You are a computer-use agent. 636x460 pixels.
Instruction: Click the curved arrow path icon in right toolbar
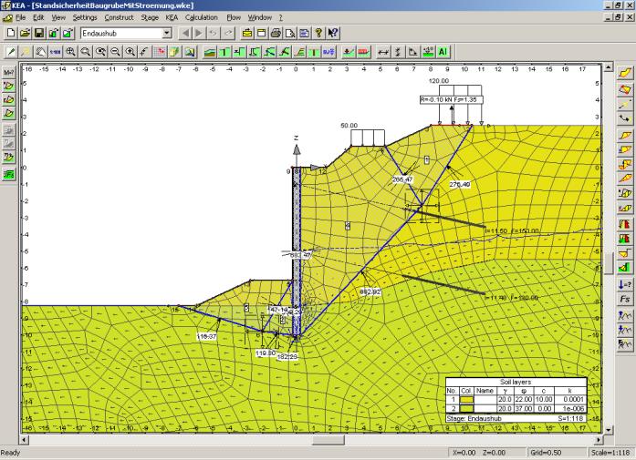625,118
